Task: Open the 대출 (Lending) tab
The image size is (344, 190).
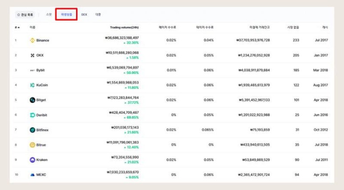Action: pos(98,15)
